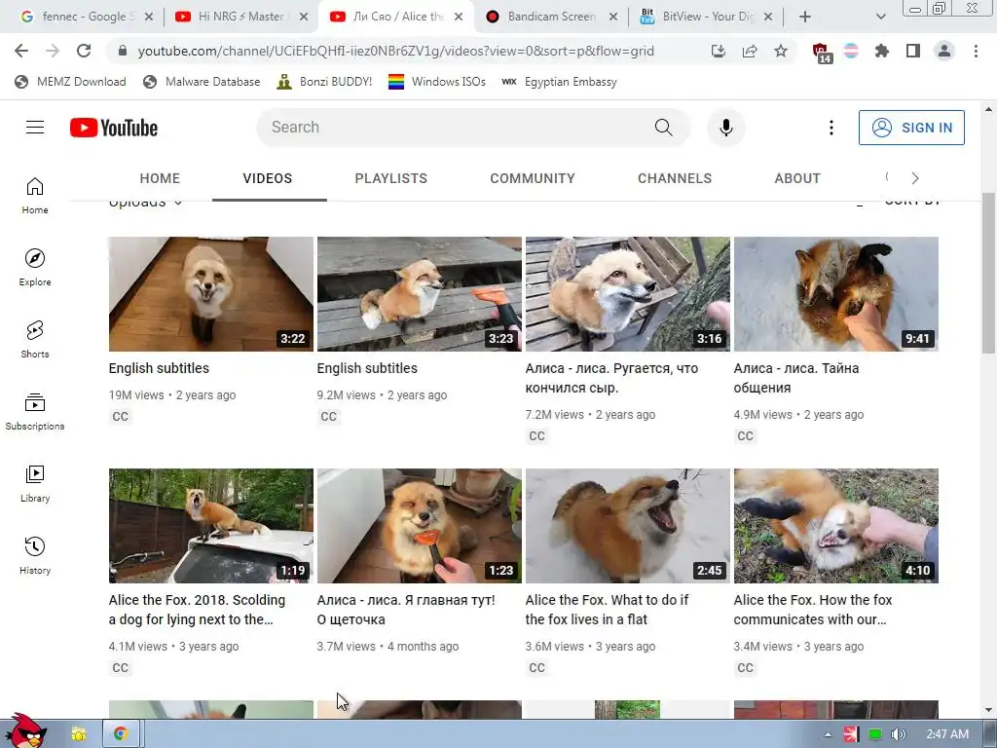
Task: Close the Ли Сяо / Alice tab
Action: pos(459,17)
